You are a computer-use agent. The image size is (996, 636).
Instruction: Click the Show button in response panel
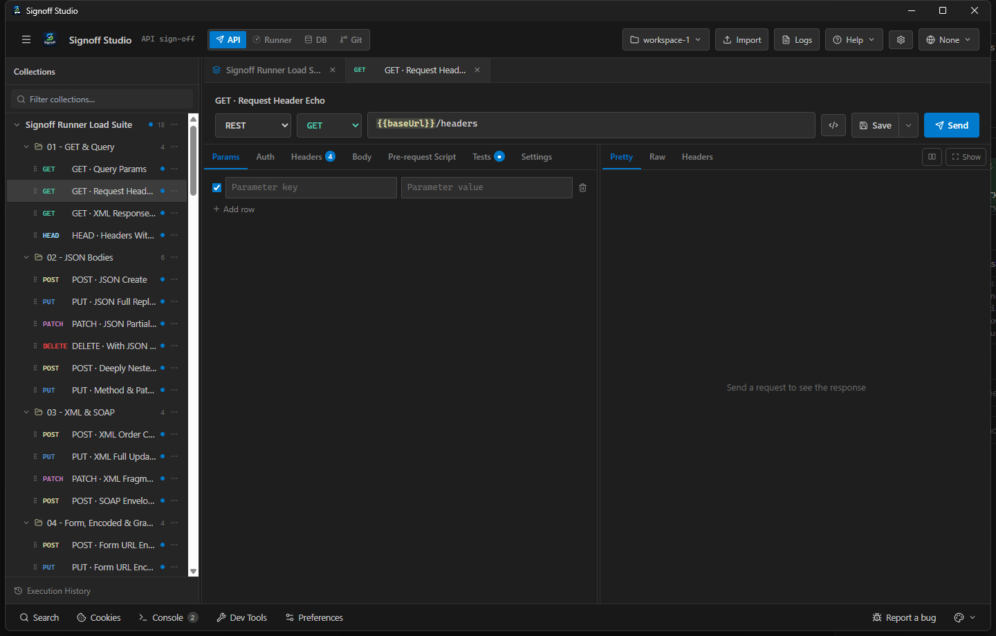966,157
